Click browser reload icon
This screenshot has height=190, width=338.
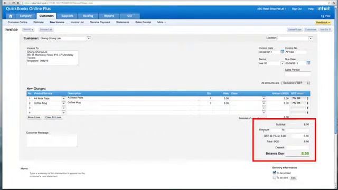(13, 3)
